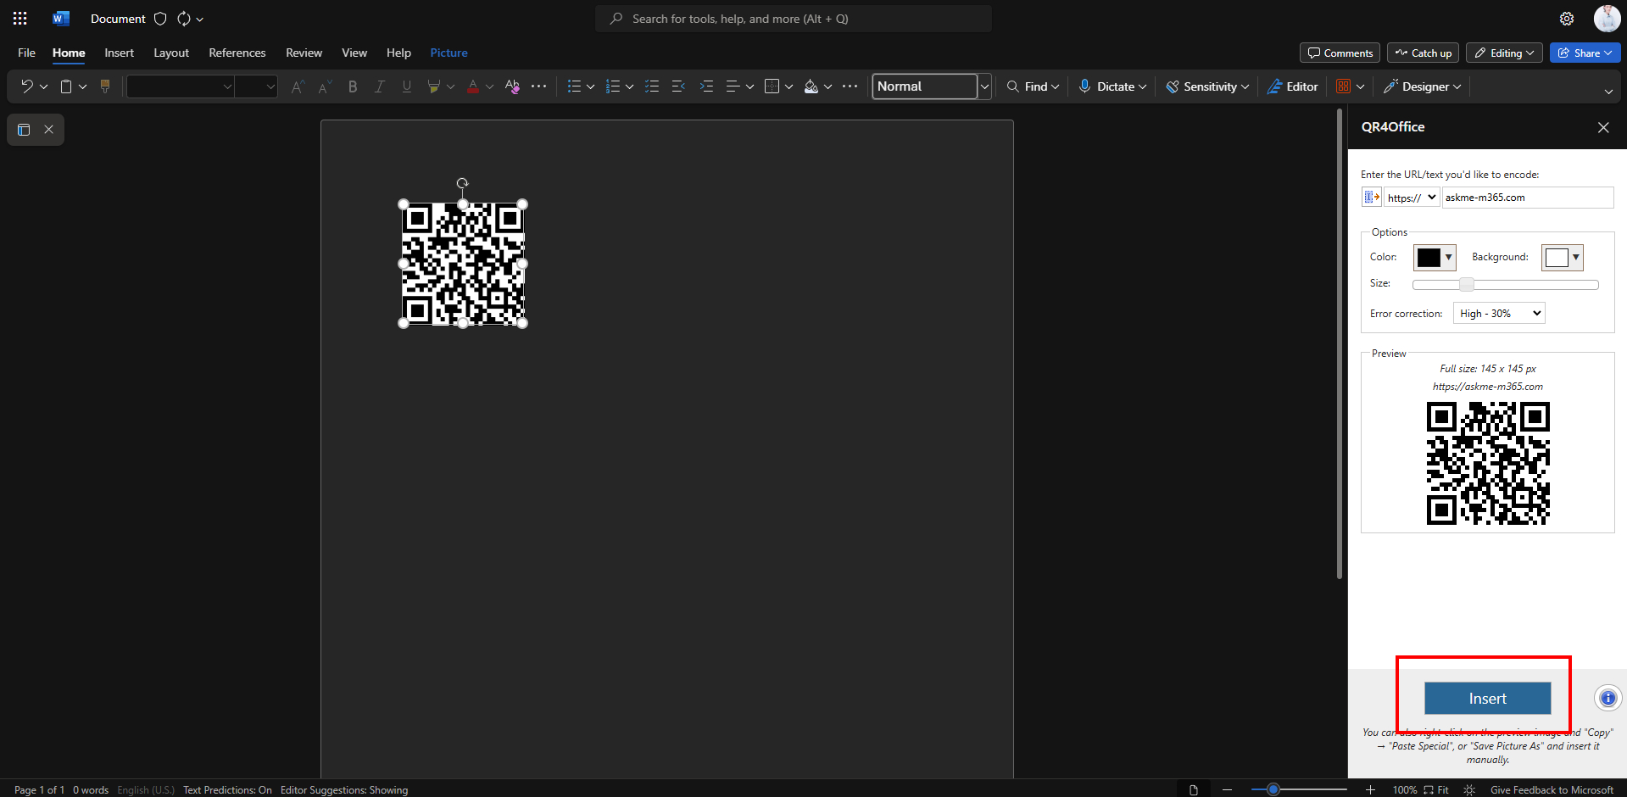Open Comments pane
This screenshot has width=1627, height=797.
pyautogui.click(x=1340, y=53)
